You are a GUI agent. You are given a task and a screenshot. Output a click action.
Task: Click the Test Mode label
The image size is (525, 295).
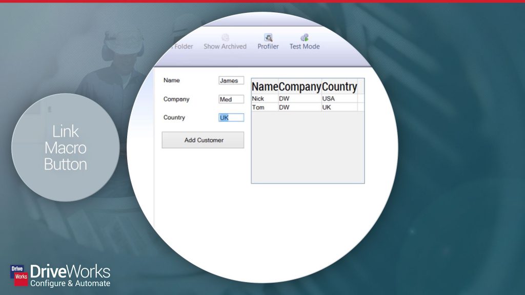pos(305,47)
